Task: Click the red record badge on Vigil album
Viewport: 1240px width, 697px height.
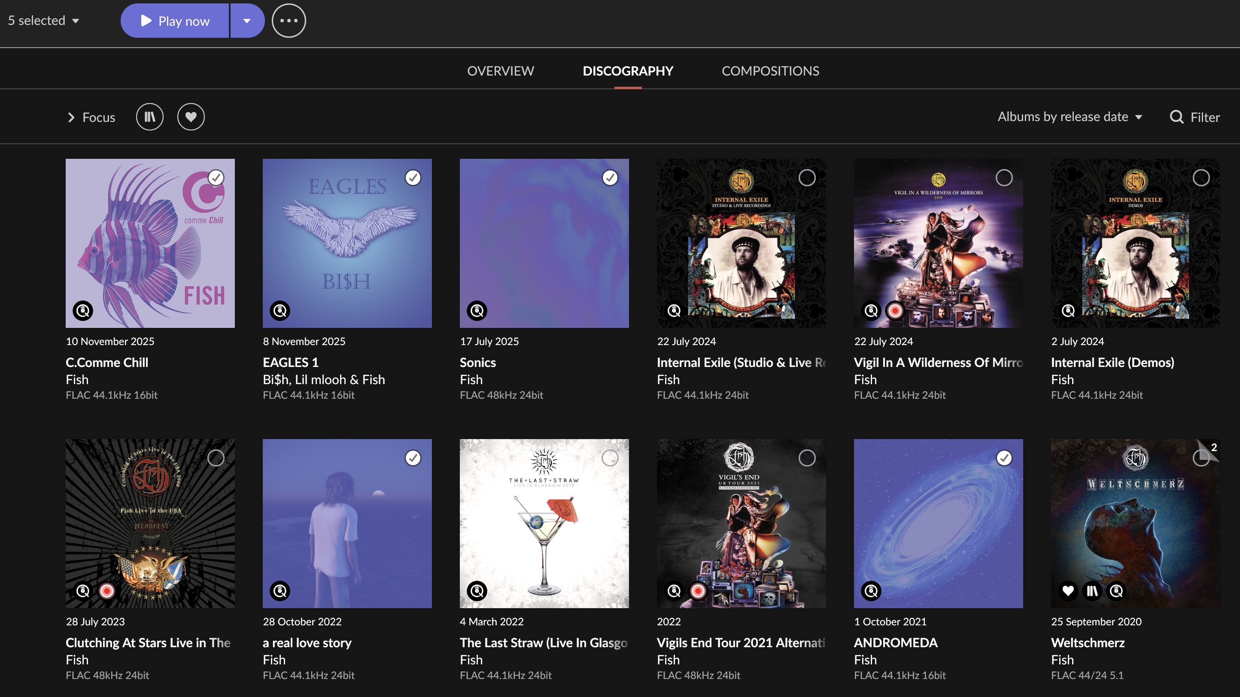Action: point(895,311)
